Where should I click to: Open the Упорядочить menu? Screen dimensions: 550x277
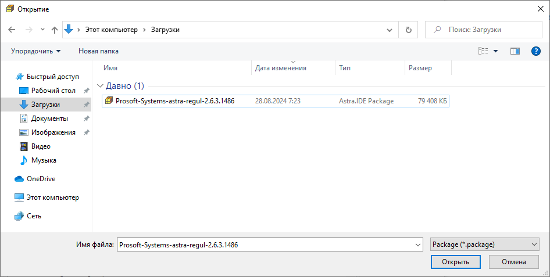(x=35, y=51)
